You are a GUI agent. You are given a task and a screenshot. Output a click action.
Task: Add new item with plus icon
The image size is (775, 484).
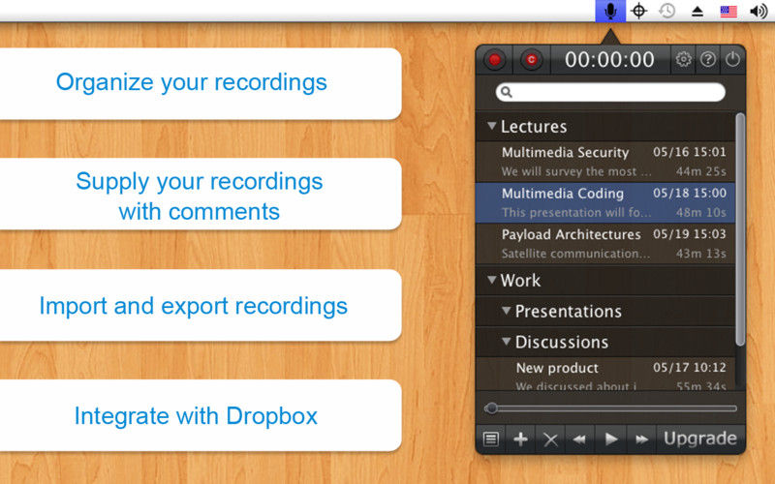(520, 439)
